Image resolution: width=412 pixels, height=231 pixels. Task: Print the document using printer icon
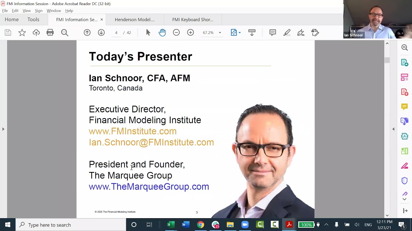pyautogui.click(x=50, y=32)
